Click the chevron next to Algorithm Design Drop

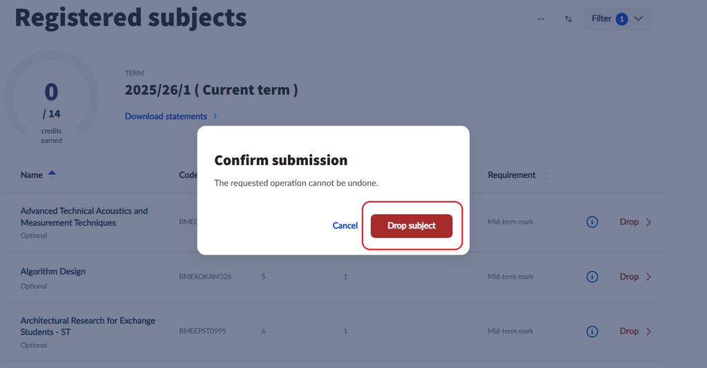pyautogui.click(x=648, y=276)
